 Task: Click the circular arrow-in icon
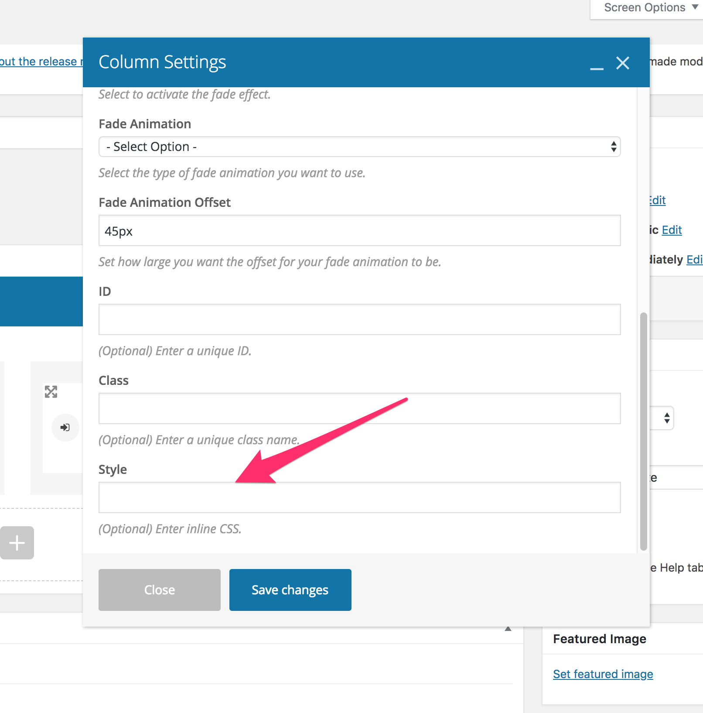click(x=65, y=428)
